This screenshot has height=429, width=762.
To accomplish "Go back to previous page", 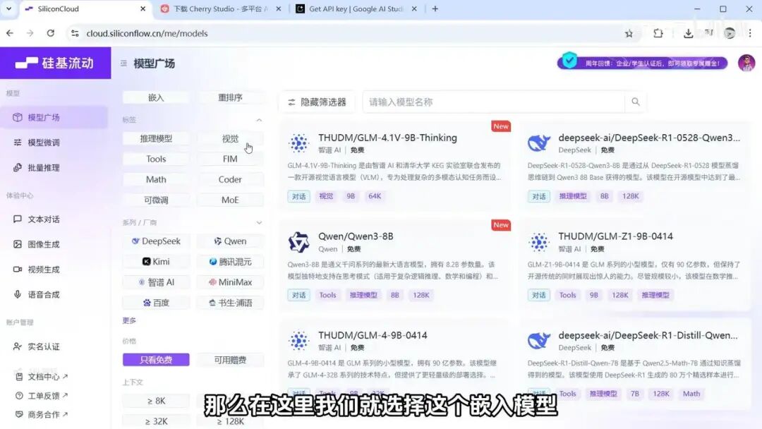I will pos(10,33).
